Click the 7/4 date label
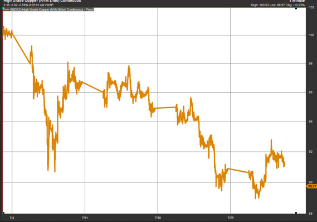This screenshot has height=222, width=317. pos(12,218)
